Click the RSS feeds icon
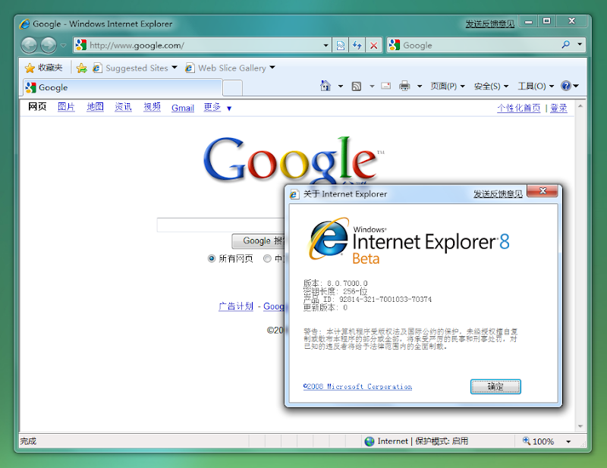Viewport: 607px width, 468px height. (357, 86)
